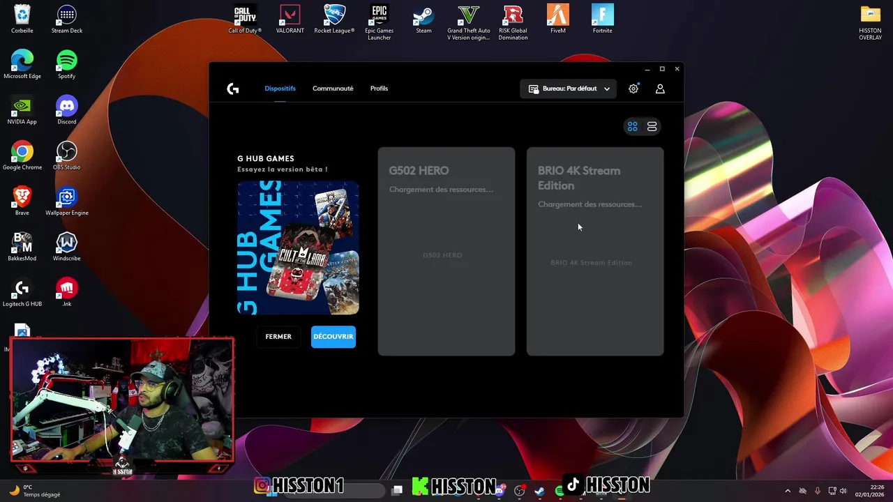The image size is (893, 502).
Task: Open Discord from the taskbar
Action: (x=500, y=491)
